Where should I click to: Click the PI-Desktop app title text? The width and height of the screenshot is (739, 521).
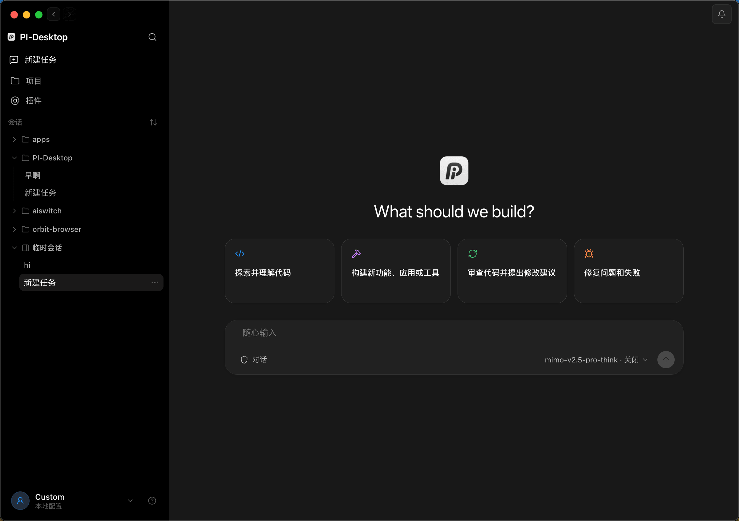coord(44,37)
